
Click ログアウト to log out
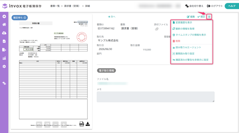coord(215,6)
